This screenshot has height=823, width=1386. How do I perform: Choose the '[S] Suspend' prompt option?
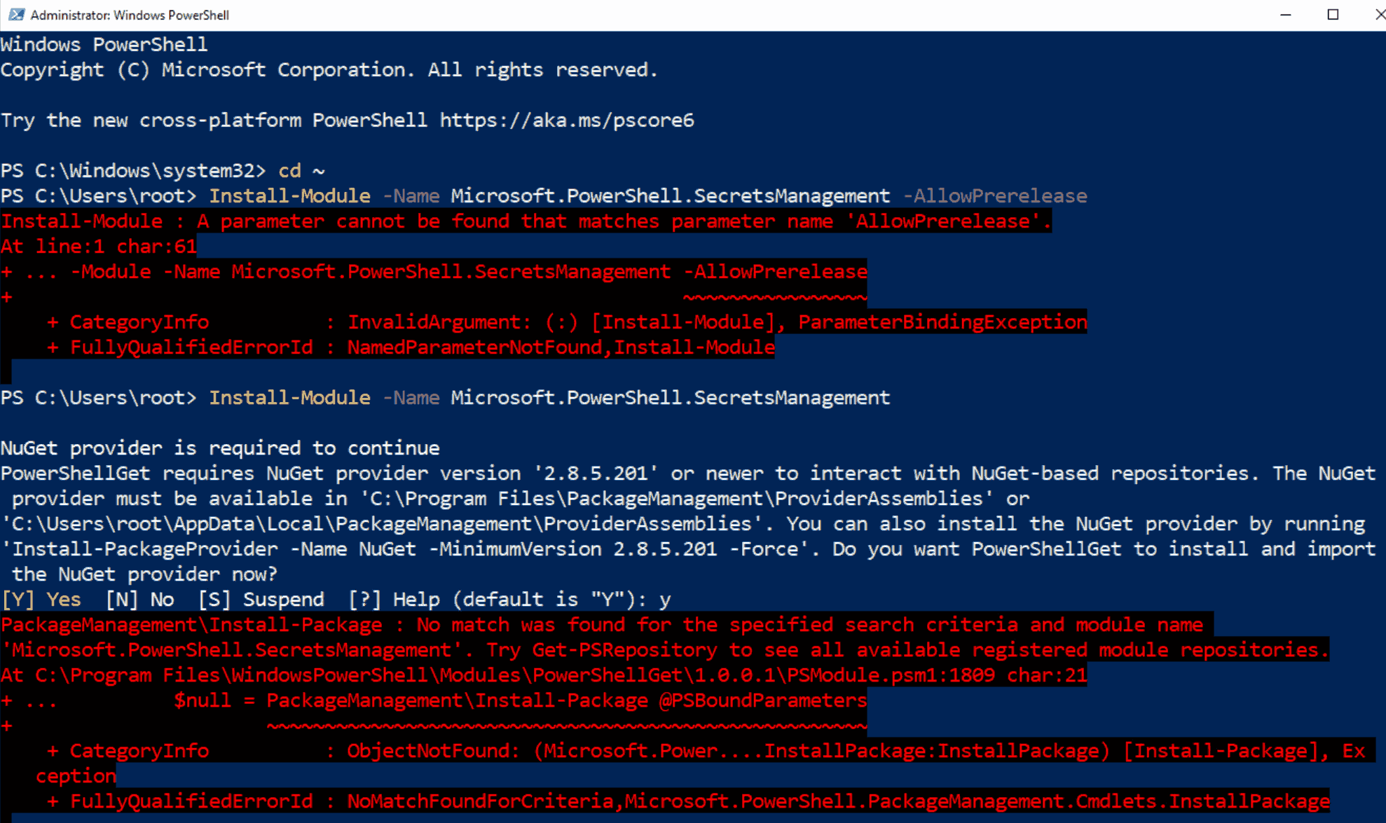point(261,600)
